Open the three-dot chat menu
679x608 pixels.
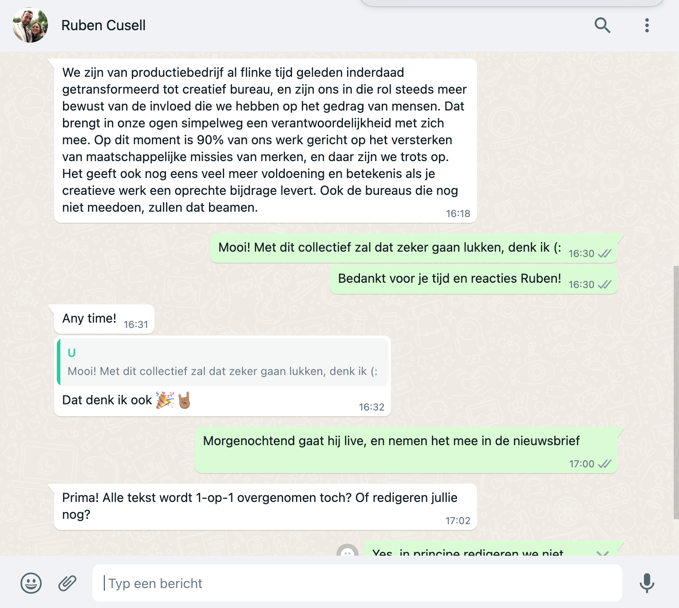(x=647, y=25)
